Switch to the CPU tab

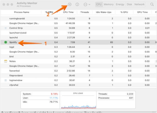pos(99,4)
